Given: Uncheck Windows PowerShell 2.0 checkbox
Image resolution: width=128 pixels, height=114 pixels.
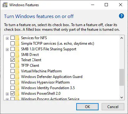Looking at the screenshot, I should tap(12, 93).
